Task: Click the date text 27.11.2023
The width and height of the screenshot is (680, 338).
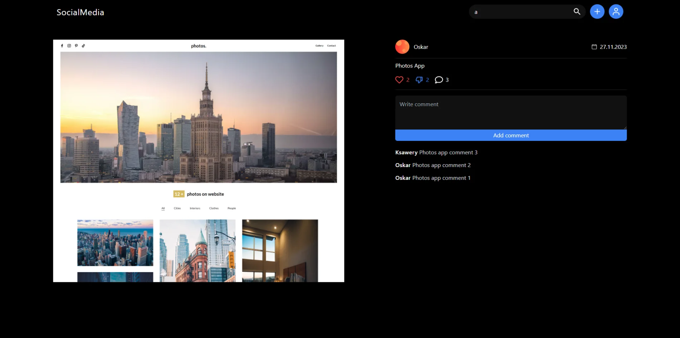Action: 613,47
